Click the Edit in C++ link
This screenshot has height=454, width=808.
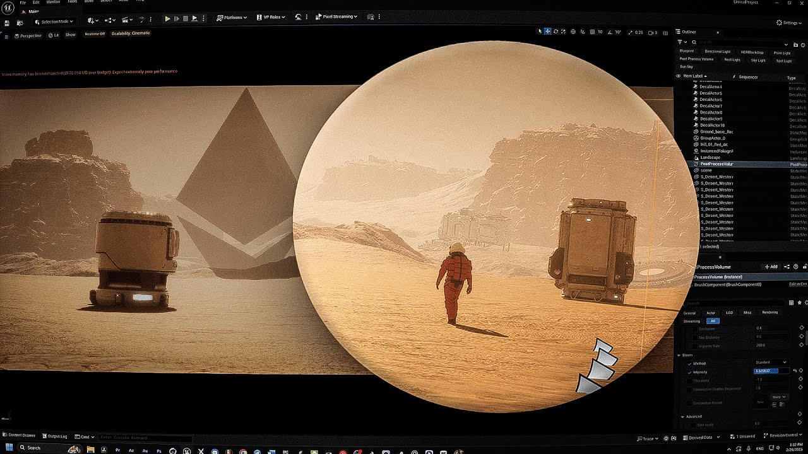pyautogui.click(x=798, y=284)
